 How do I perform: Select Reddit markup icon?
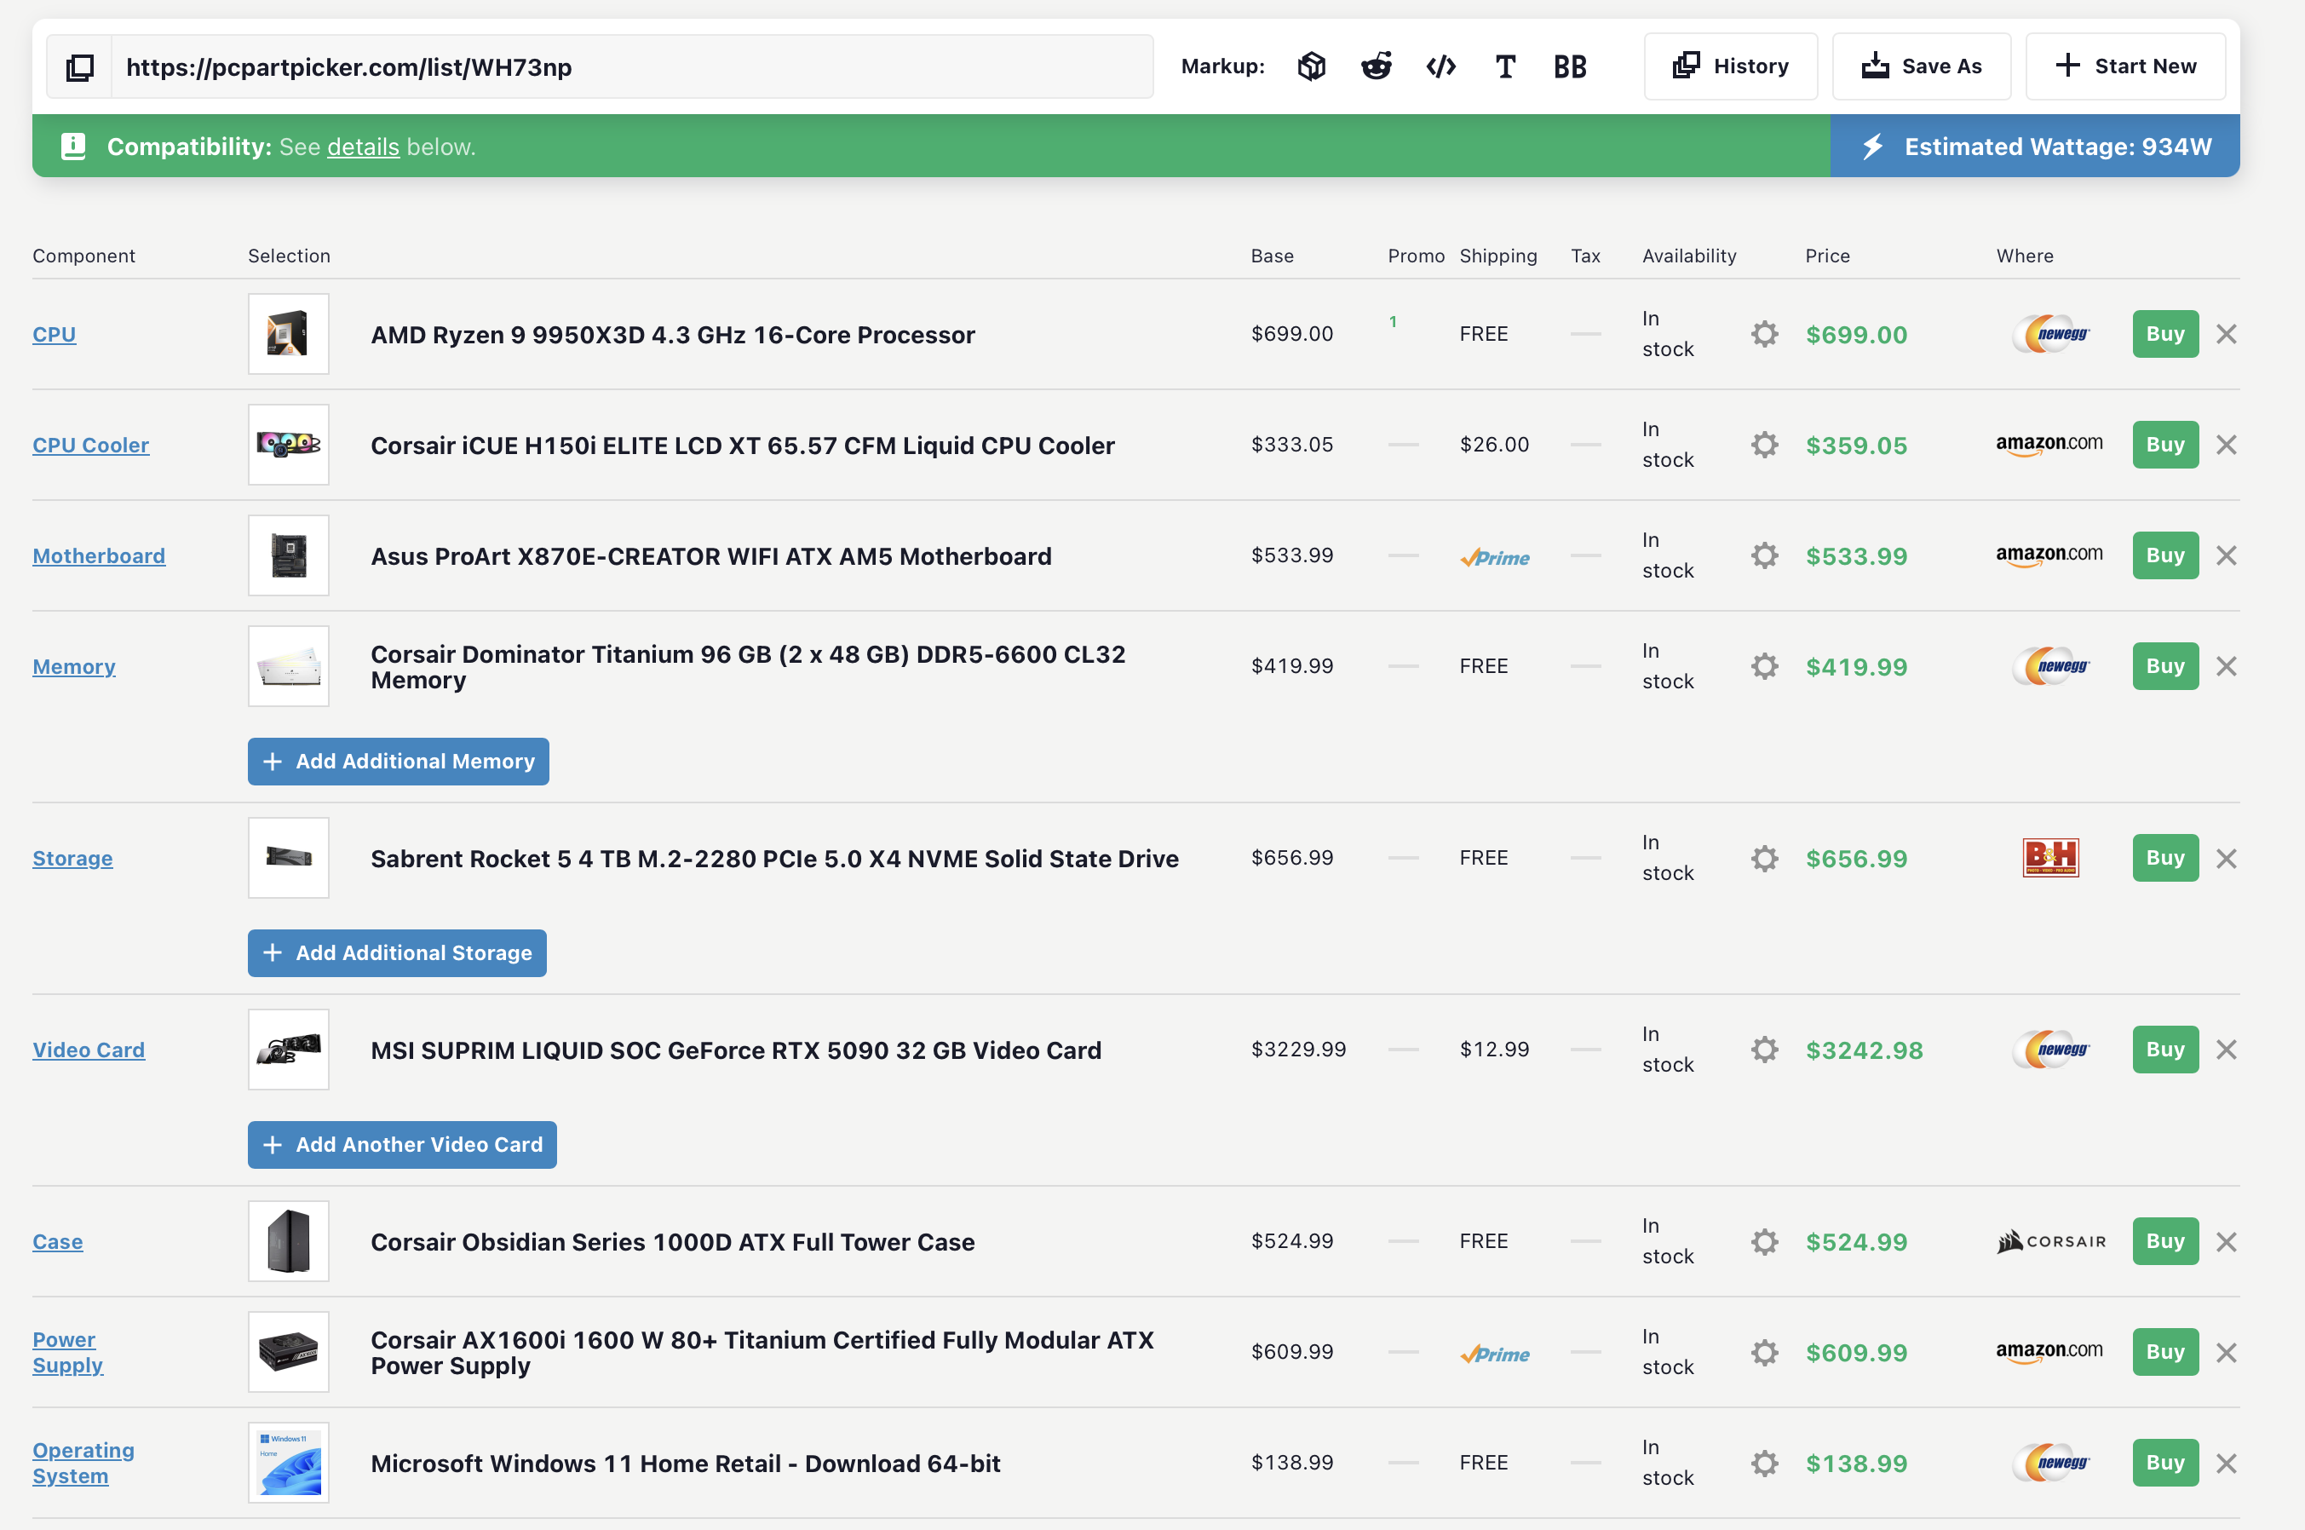coord(1376,66)
